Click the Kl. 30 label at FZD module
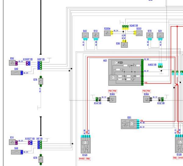Screen dimensions: 183x166 point(146,59)
